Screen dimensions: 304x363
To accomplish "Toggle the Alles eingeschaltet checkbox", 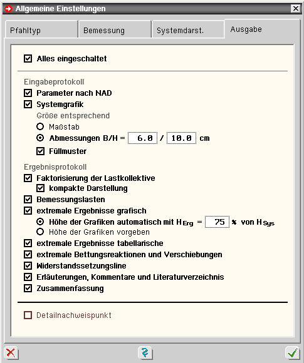I will click(28, 58).
